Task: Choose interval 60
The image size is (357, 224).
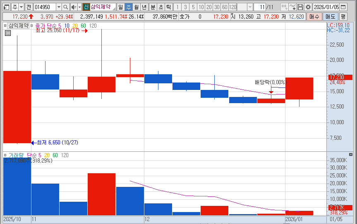Action: tap(225, 7)
